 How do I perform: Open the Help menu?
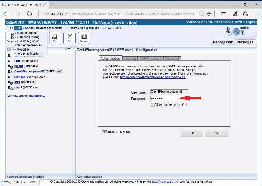[x=118, y=28]
